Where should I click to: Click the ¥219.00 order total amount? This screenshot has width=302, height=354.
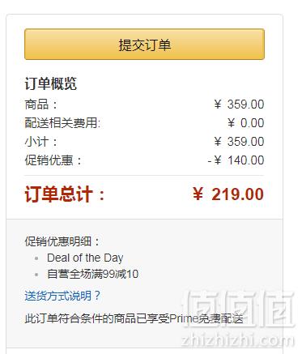coord(228,194)
